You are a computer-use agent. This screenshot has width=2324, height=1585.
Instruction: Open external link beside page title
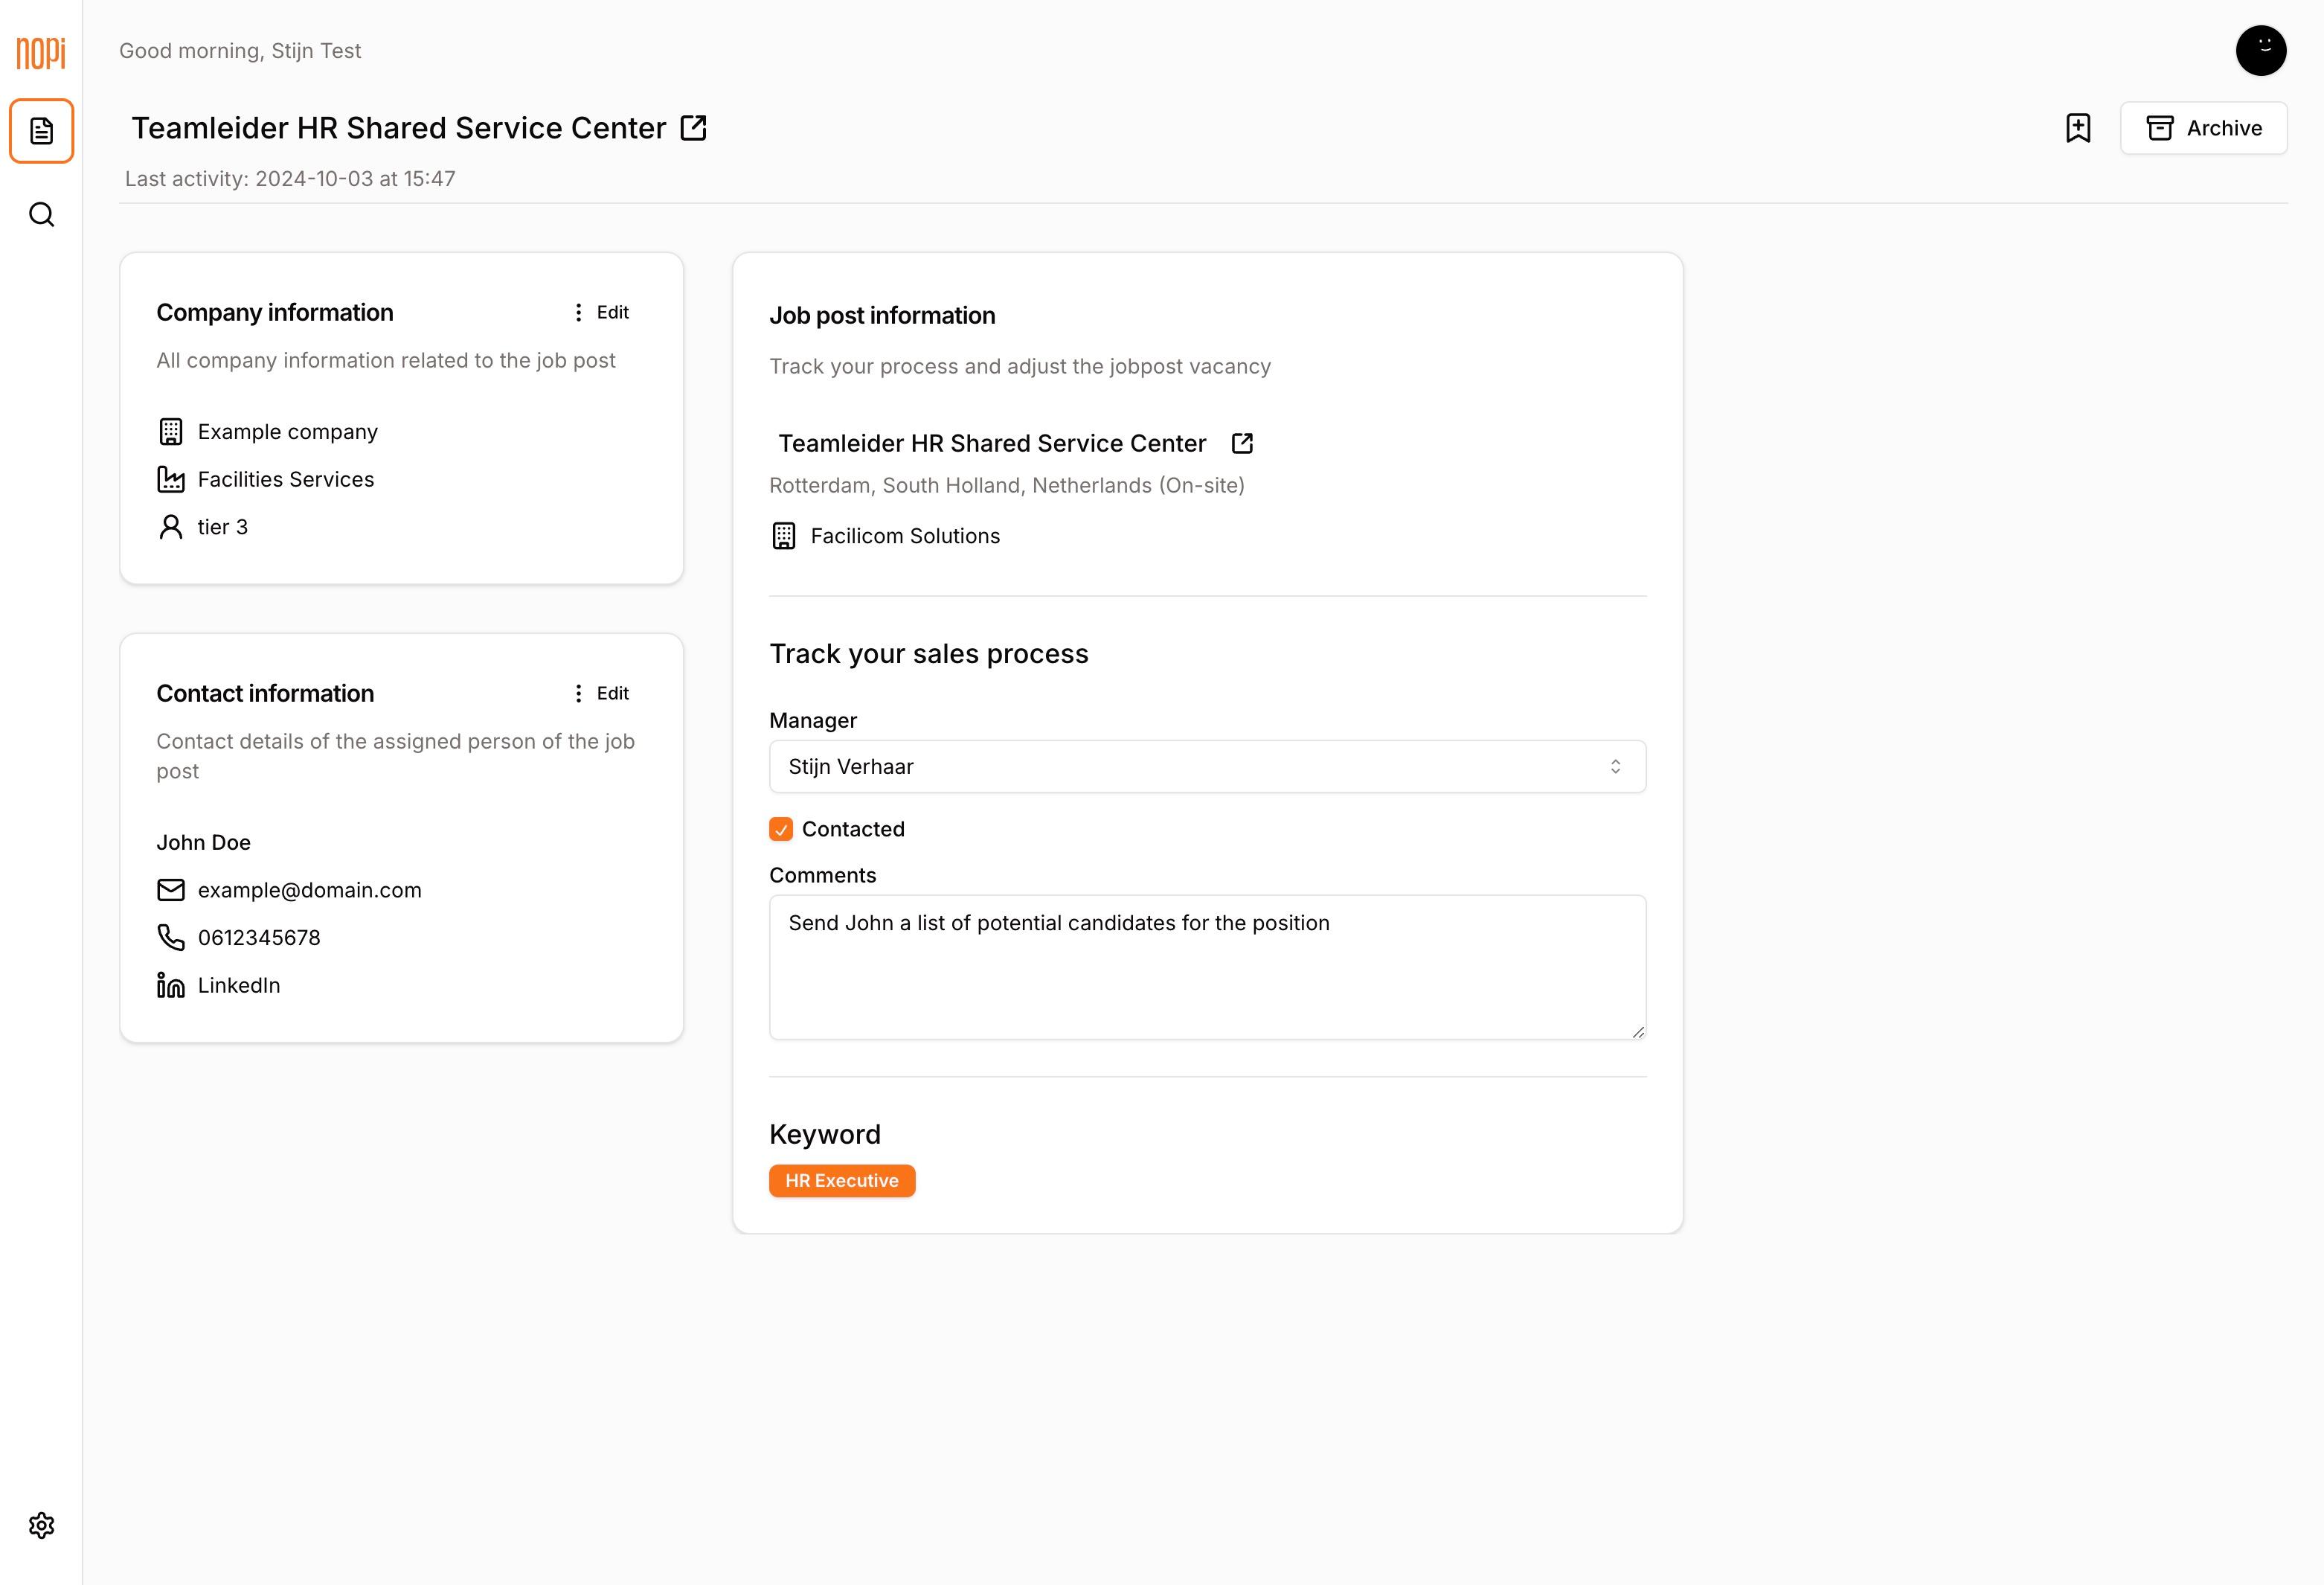[x=693, y=128]
